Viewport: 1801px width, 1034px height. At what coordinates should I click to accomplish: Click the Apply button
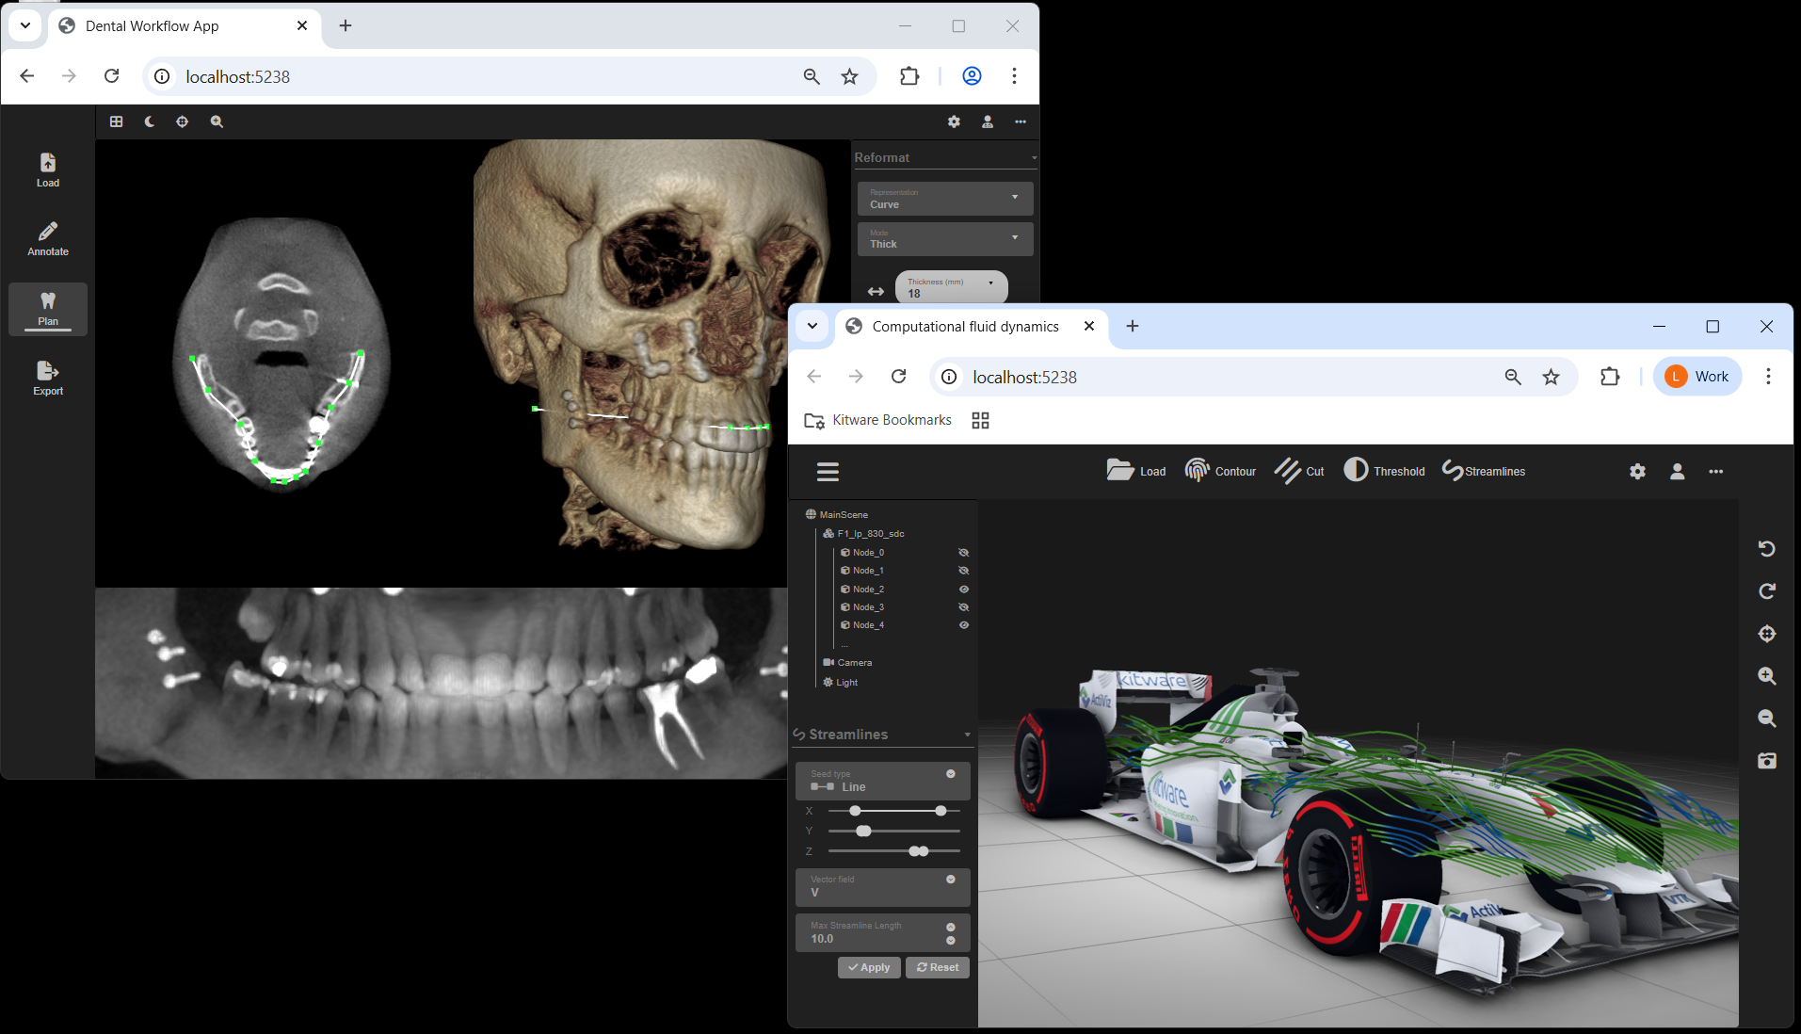tap(869, 968)
